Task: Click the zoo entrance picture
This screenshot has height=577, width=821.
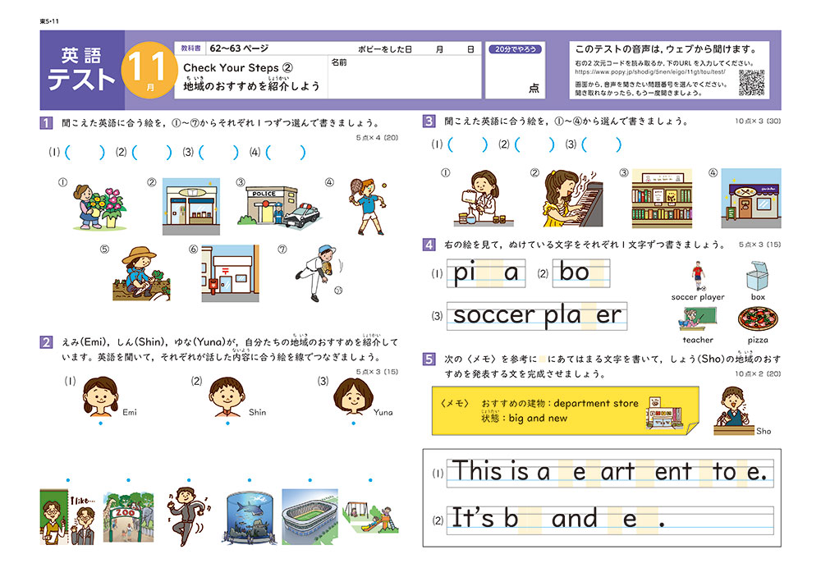Action: [127, 517]
